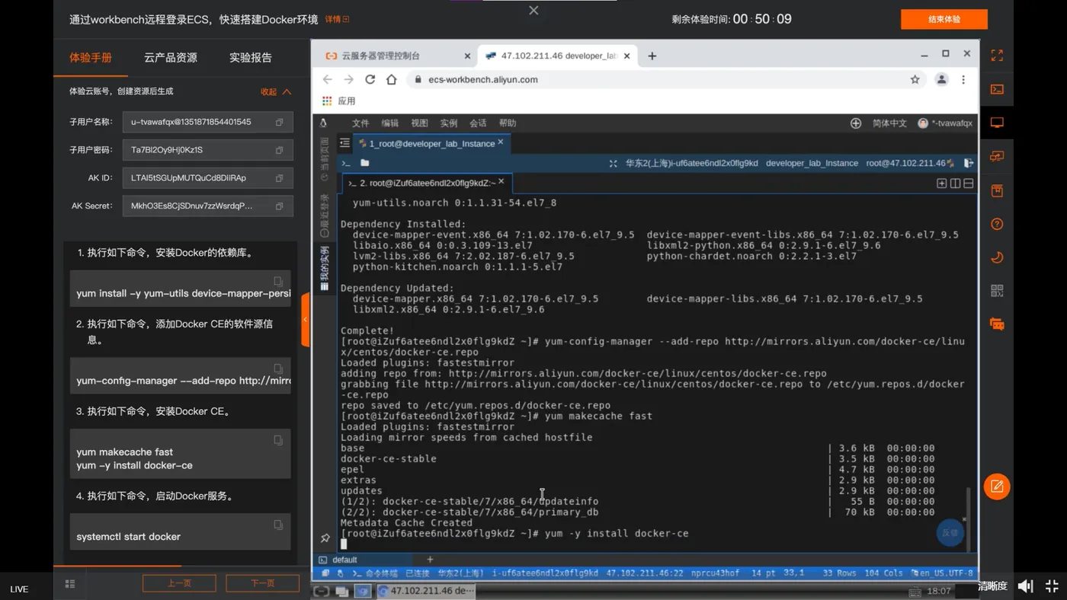Image resolution: width=1067 pixels, height=600 pixels.
Task: Click the workbench logout exit icon
Action: click(x=969, y=163)
